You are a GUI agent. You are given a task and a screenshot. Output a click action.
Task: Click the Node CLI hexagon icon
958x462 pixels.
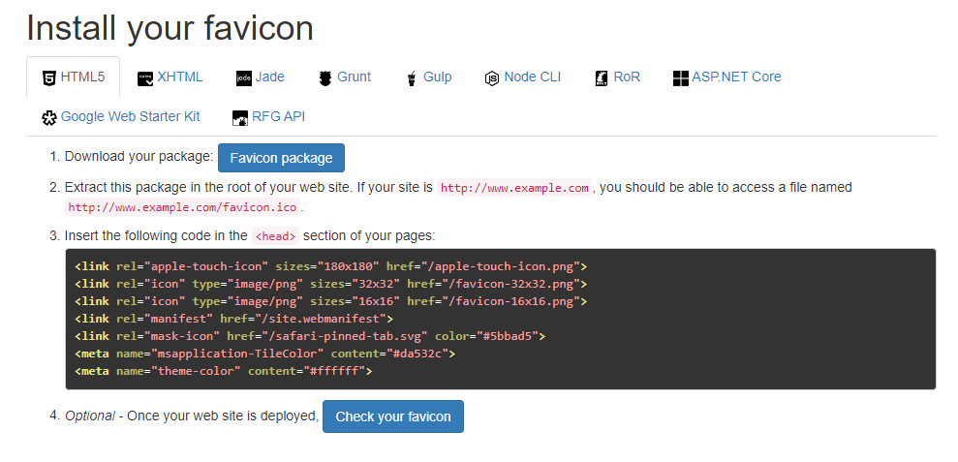(x=492, y=77)
